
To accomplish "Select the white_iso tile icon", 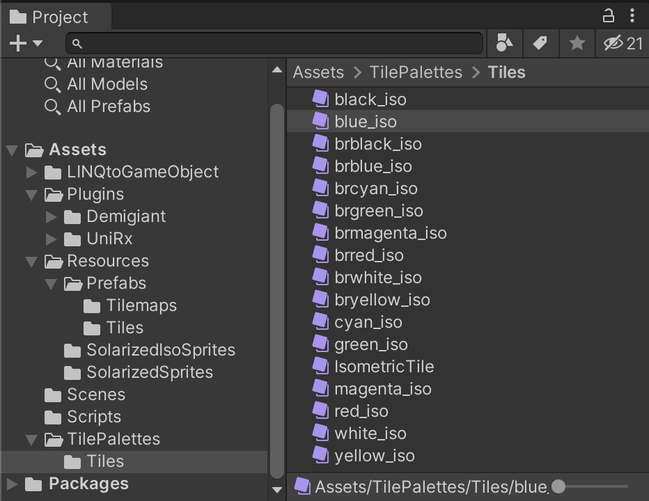I will (x=320, y=433).
